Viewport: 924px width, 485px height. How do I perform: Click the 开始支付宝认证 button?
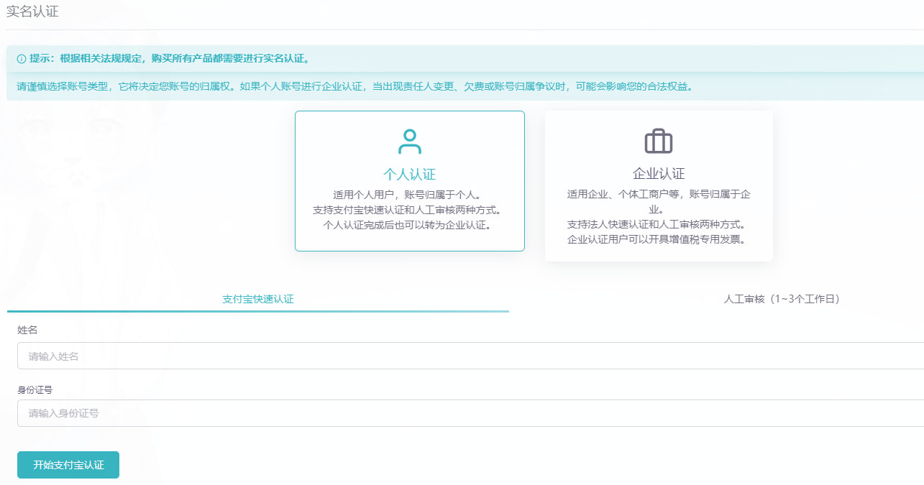click(x=68, y=465)
